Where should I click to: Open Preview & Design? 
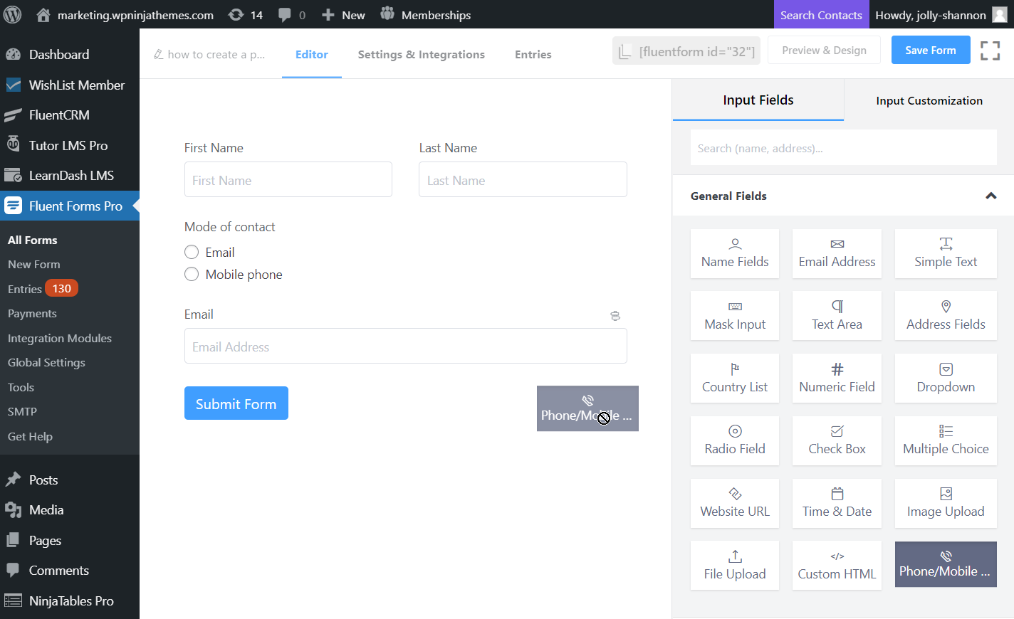(x=824, y=50)
